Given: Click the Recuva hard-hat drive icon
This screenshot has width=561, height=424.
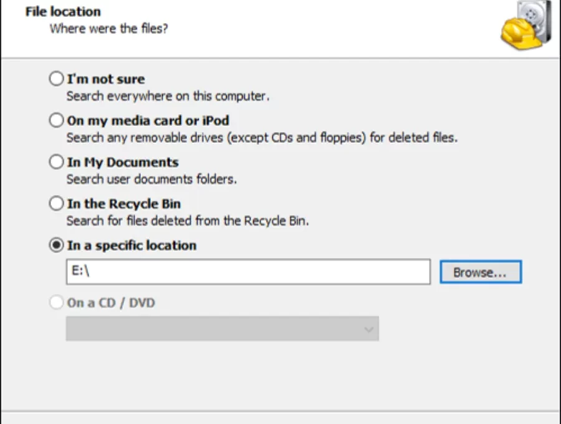Looking at the screenshot, I should 526,24.
